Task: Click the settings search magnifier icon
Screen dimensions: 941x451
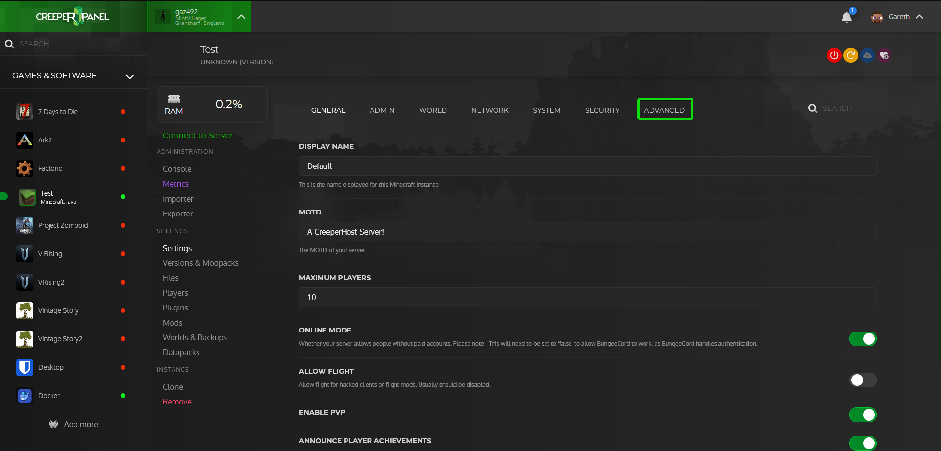Action: click(813, 108)
